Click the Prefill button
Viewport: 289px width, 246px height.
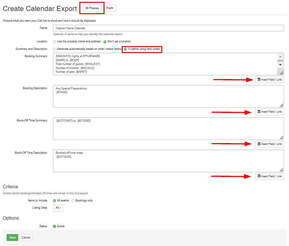click(x=110, y=8)
